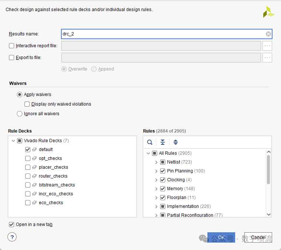Viewport: 281px width, 250px height.
Task: Clear the Results name field with X icon
Action: (x=268, y=34)
